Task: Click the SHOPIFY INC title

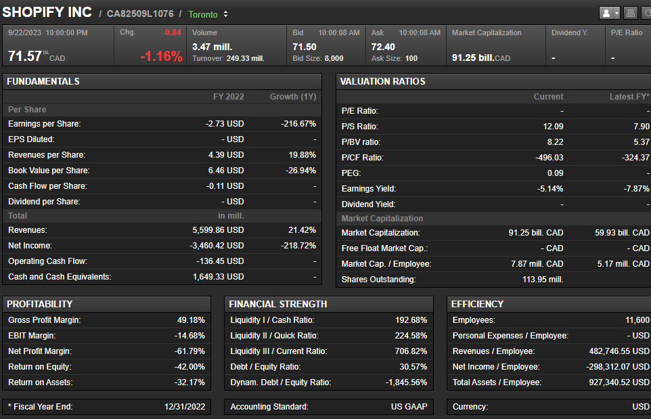Action: 47,12
